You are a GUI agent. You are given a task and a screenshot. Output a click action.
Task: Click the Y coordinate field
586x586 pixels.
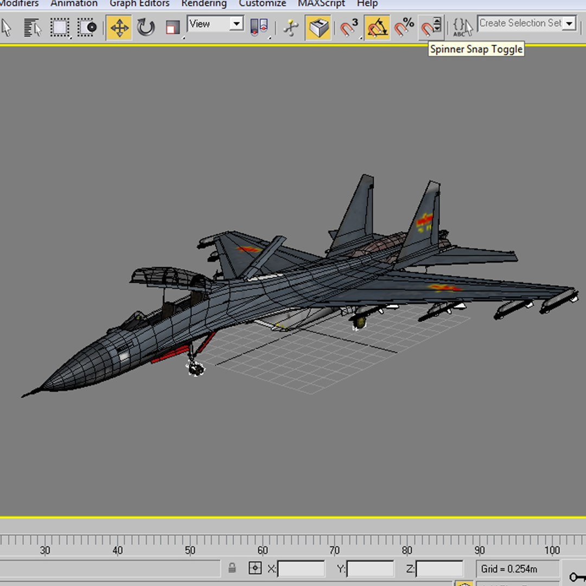pyautogui.click(x=370, y=569)
